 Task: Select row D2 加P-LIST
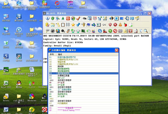(83, 78)
